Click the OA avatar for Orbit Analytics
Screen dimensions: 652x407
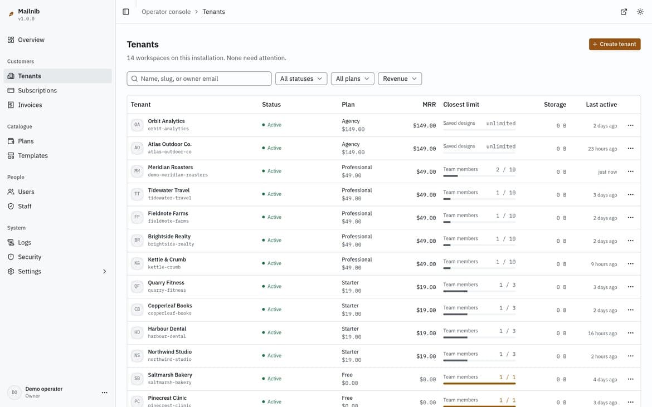pyautogui.click(x=137, y=125)
